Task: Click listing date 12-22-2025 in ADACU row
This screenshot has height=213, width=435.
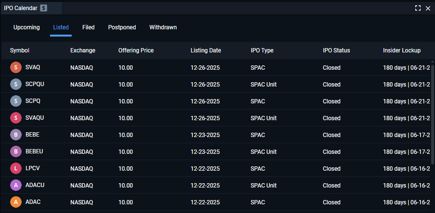Action: [x=205, y=186]
